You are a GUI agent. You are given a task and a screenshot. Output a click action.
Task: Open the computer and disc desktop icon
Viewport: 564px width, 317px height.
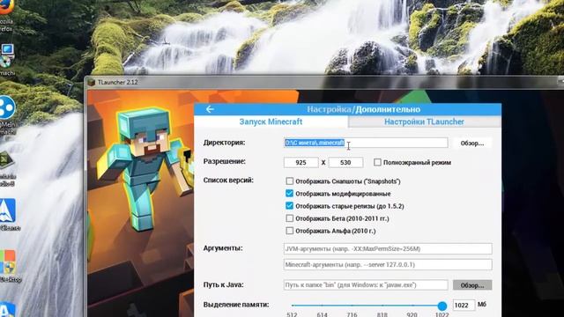[x=6, y=55]
